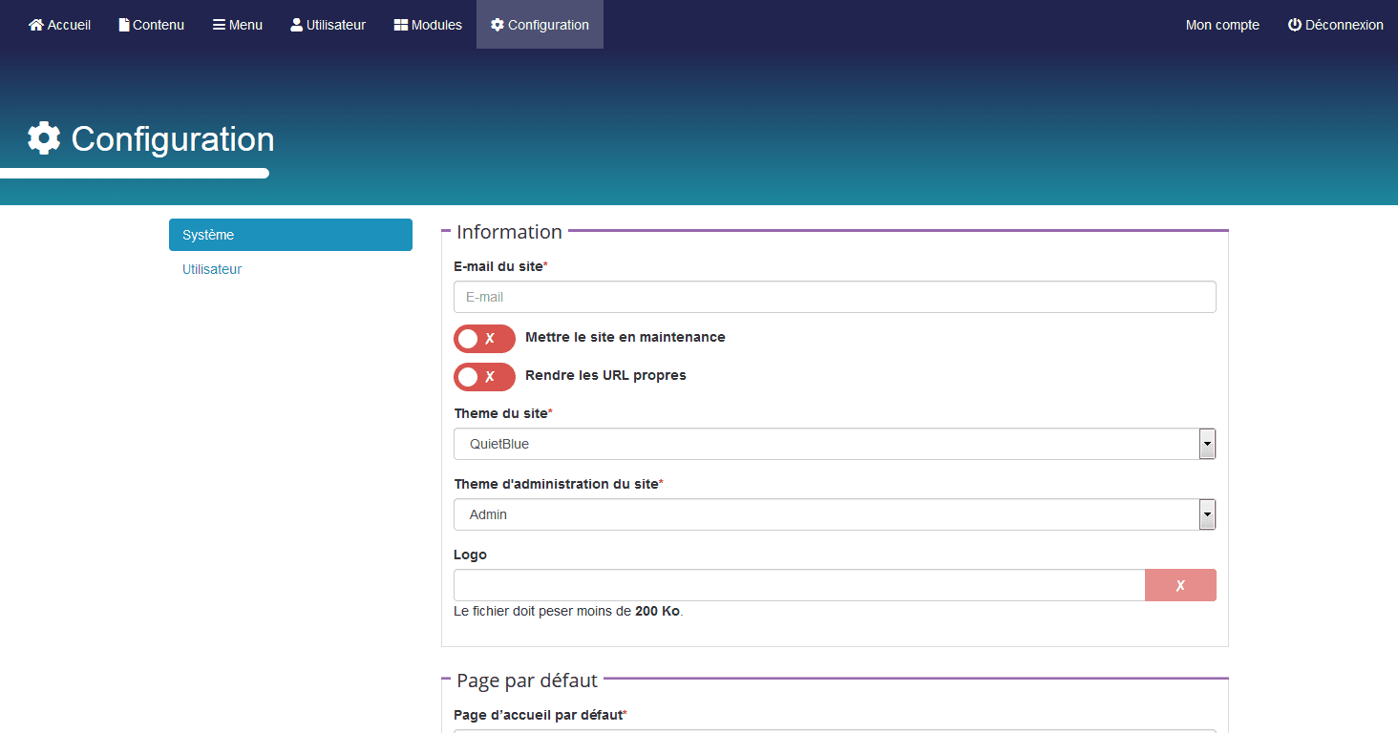Image resolution: width=1398 pixels, height=733 pixels.
Task: Select the Système sidebar tab
Action: 290,235
